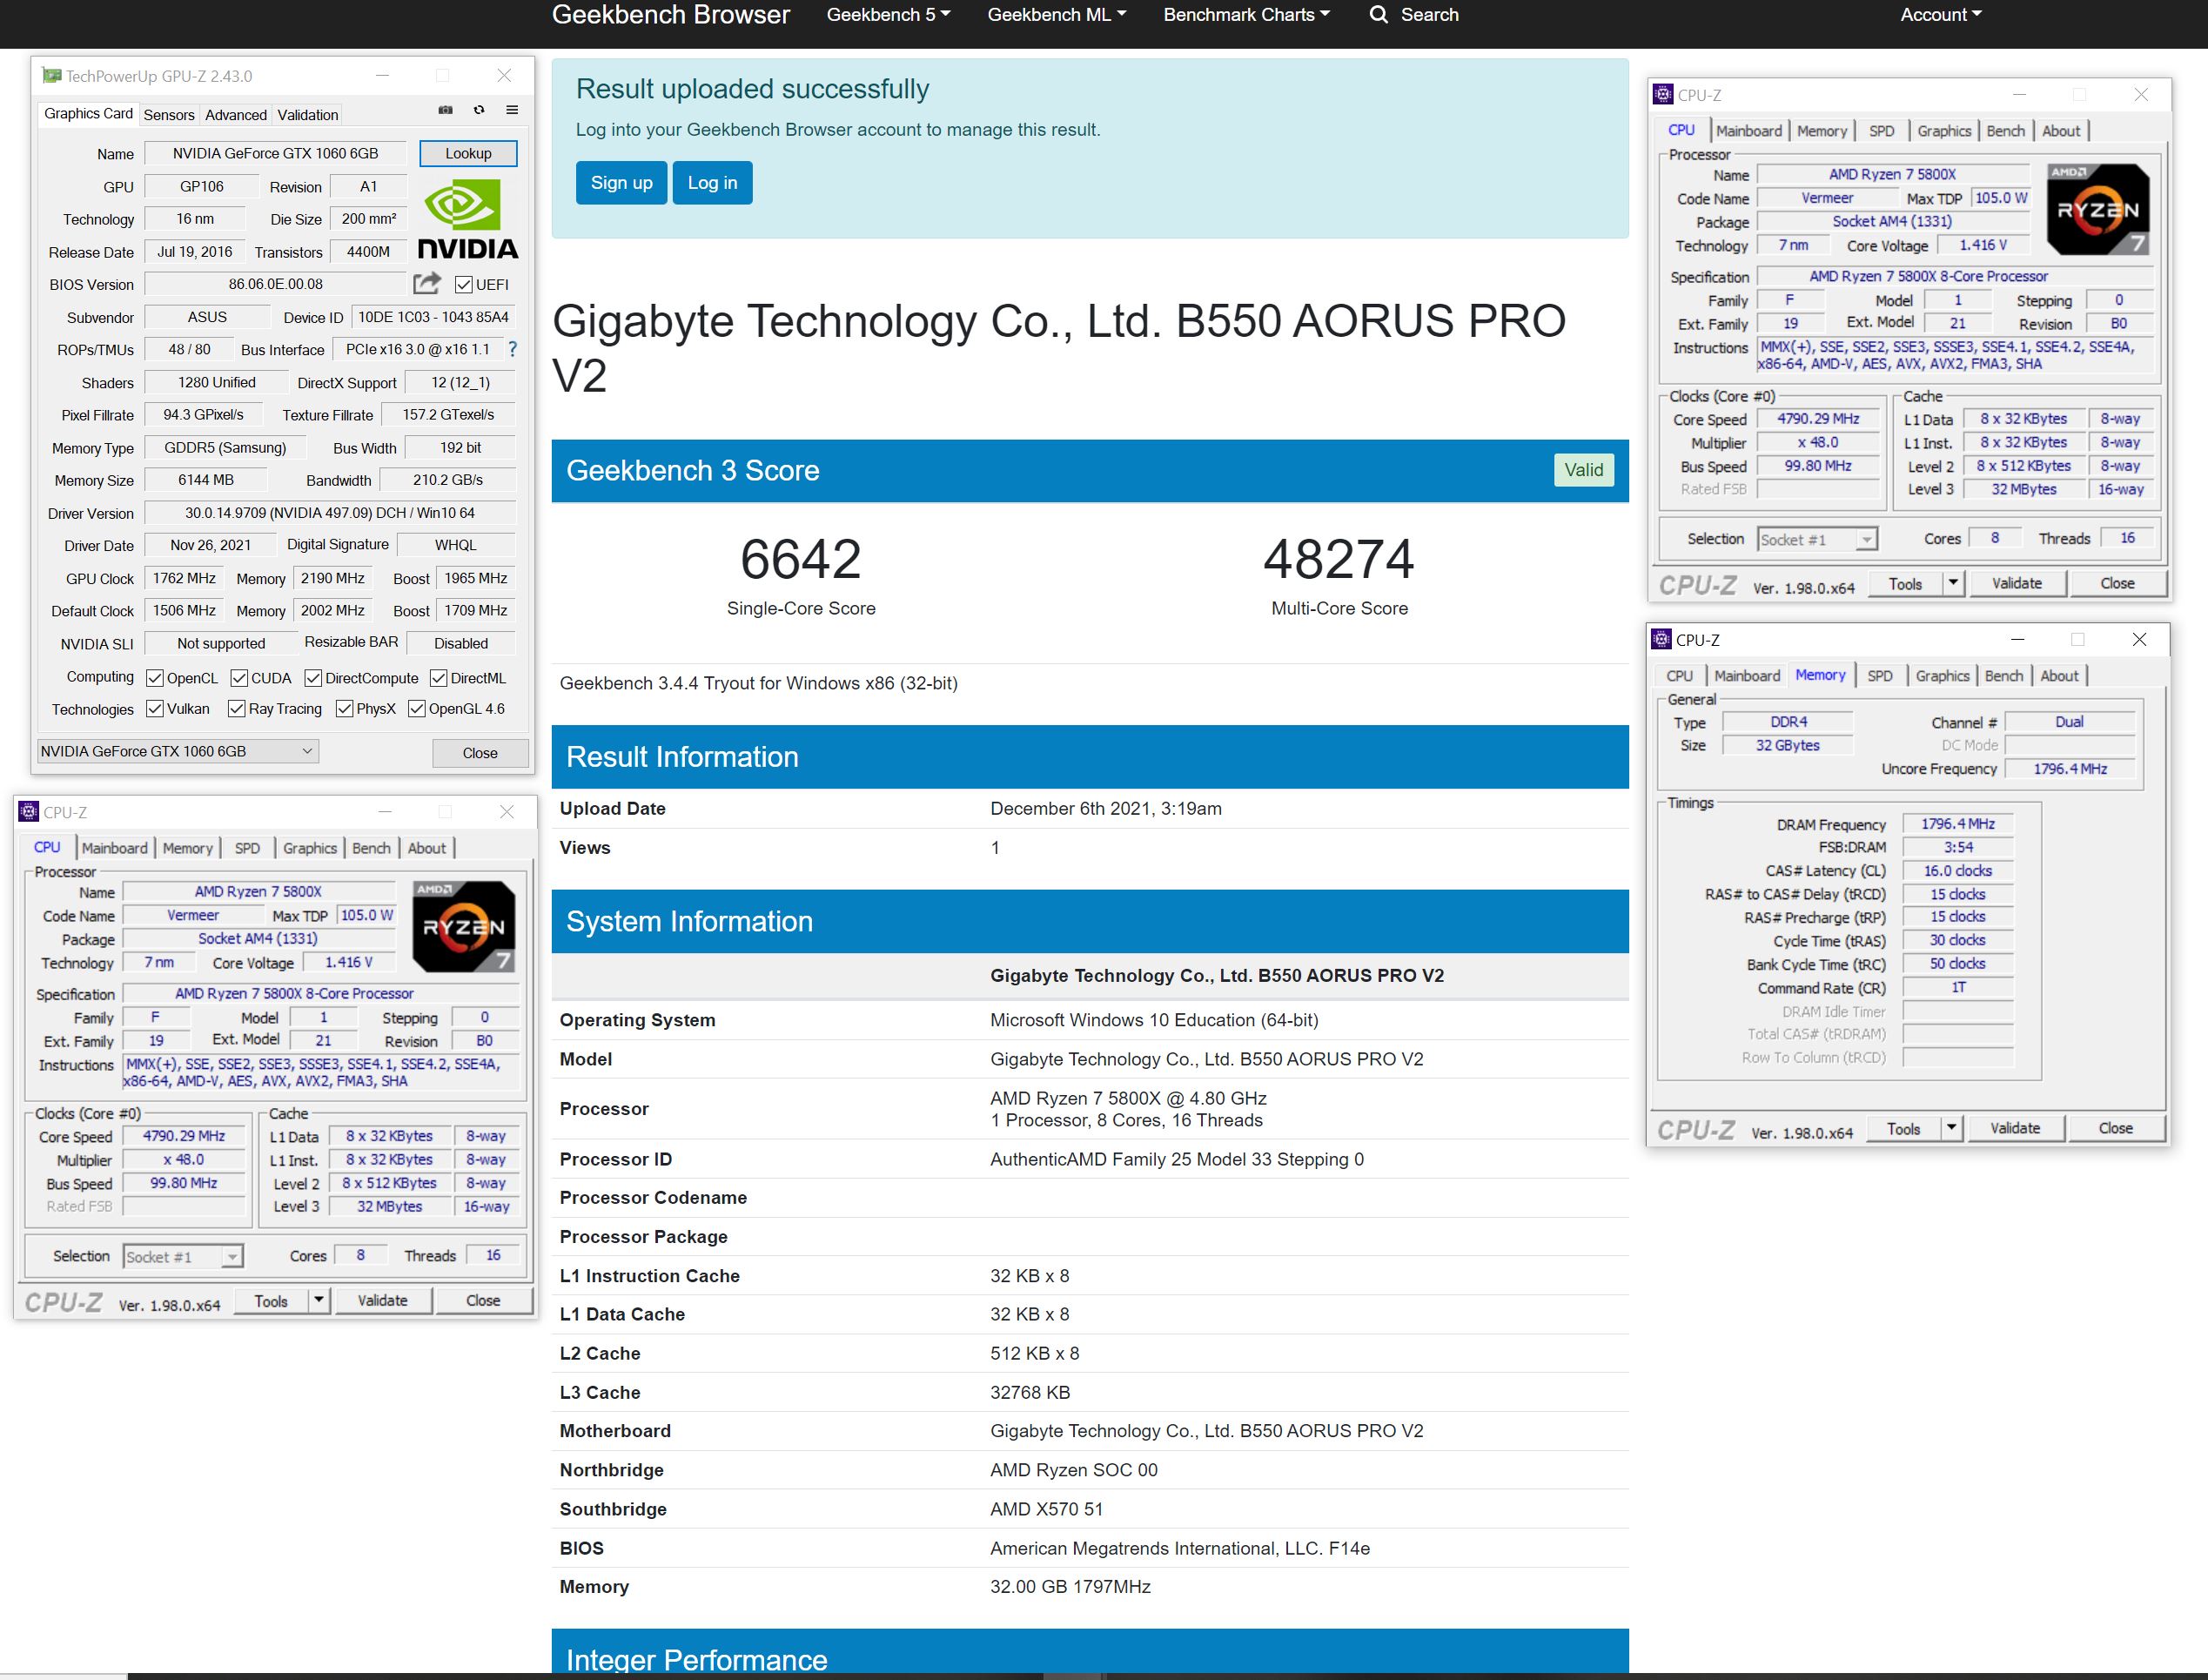Screen dimensions: 2208x1680
Task: Click the Upload Date value
Action: tap(1105, 808)
